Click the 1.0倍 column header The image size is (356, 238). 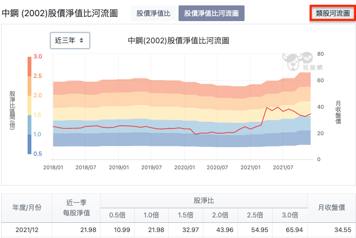(x=151, y=215)
